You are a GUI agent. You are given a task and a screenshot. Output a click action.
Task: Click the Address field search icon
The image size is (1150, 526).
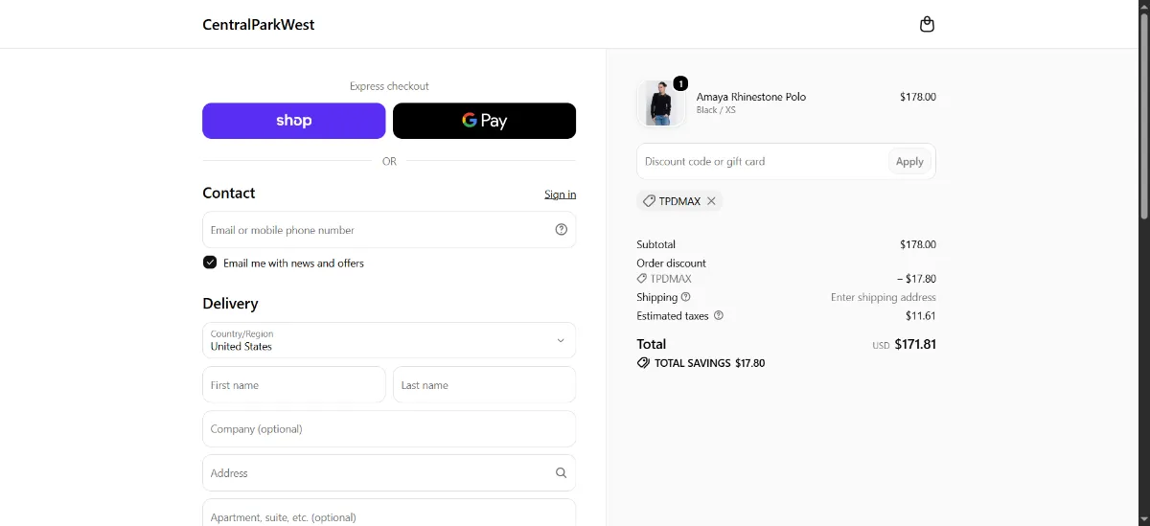coord(562,472)
